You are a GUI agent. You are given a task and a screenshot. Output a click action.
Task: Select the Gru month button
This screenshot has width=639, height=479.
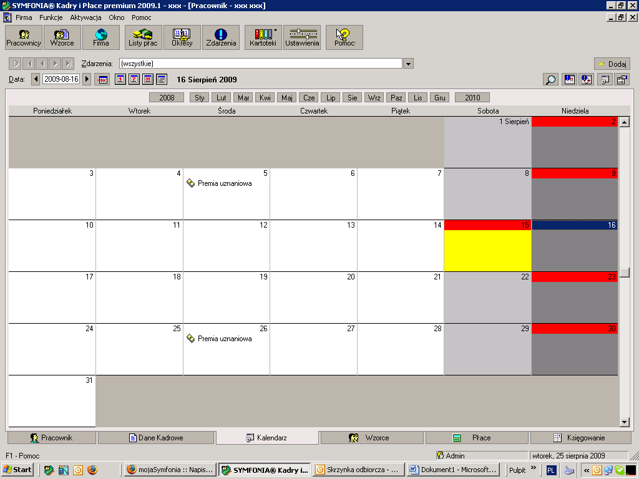click(x=440, y=98)
